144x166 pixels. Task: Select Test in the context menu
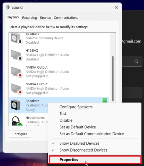(x=63, y=114)
